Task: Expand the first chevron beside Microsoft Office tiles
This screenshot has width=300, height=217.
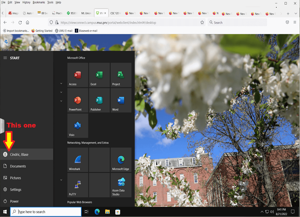Action: (x=61, y=84)
